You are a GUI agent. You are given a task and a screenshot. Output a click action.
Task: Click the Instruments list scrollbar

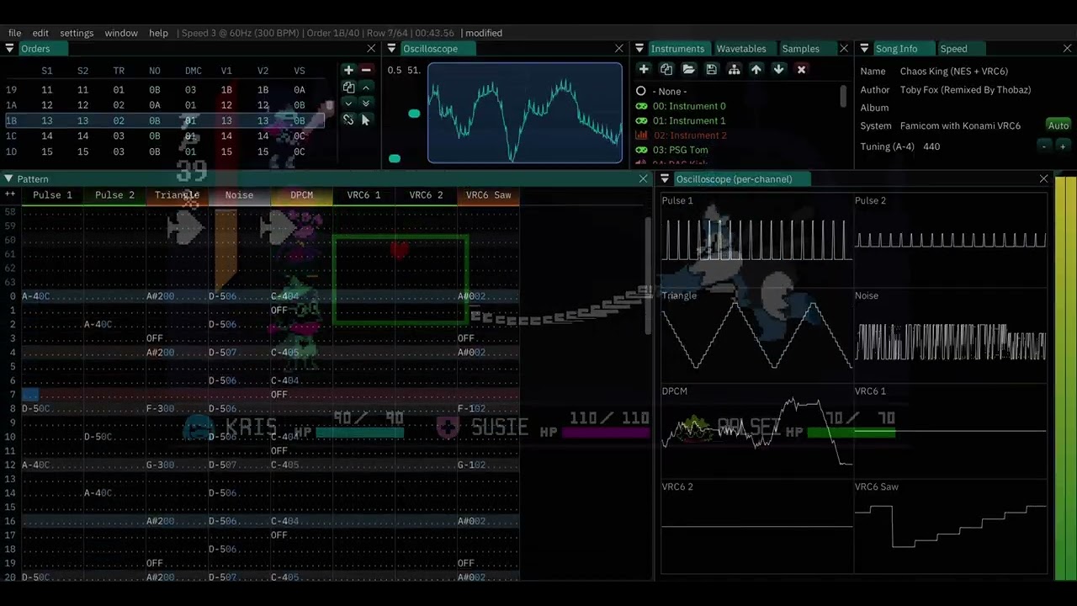tap(843, 95)
